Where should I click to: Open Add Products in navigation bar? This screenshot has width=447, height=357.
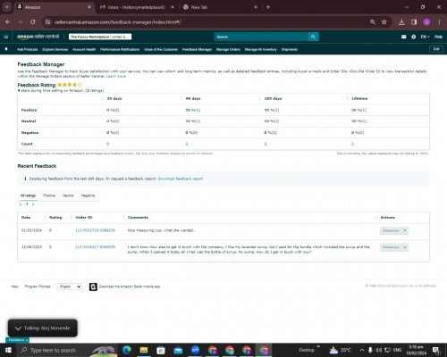pyautogui.click(x=28, y=49)
